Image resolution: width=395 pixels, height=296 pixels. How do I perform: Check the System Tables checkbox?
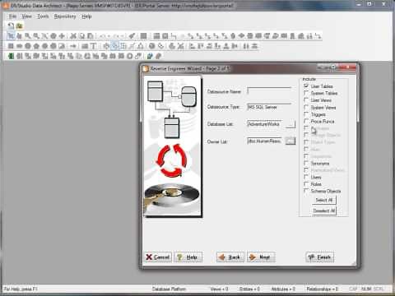tap(306, 93)
